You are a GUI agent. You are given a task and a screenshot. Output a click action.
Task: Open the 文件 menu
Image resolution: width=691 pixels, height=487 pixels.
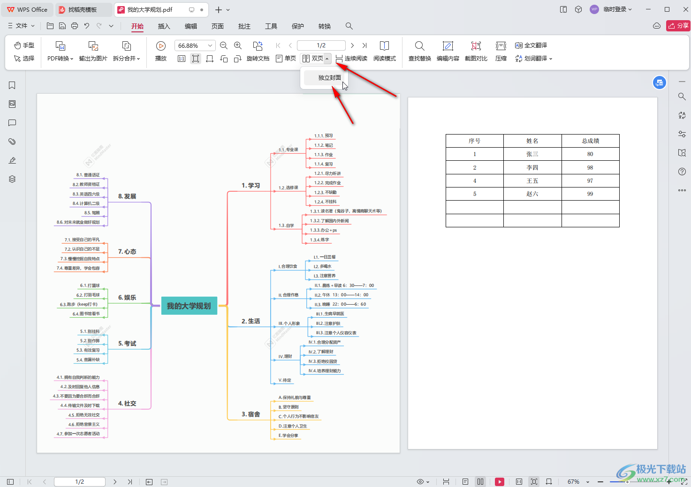click(x=22, y=26)
